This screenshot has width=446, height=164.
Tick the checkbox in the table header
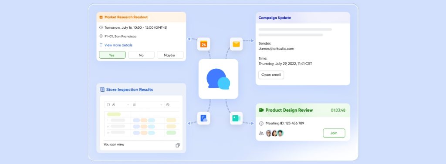tap(108, 104)
